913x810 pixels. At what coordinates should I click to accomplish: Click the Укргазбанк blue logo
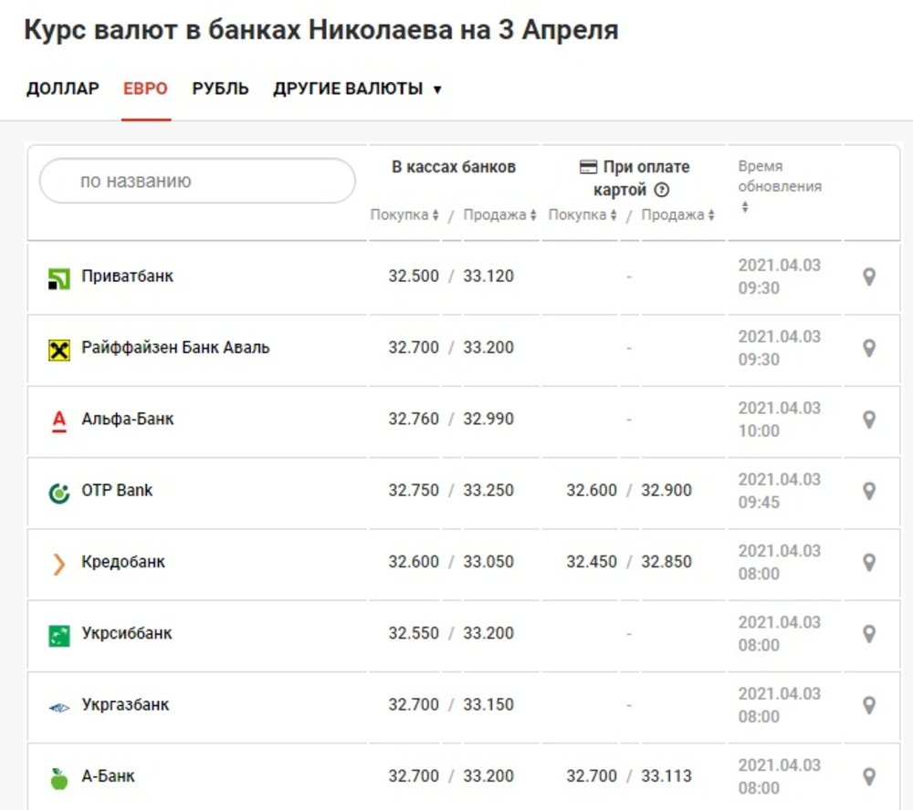click(x=58, y=708)
